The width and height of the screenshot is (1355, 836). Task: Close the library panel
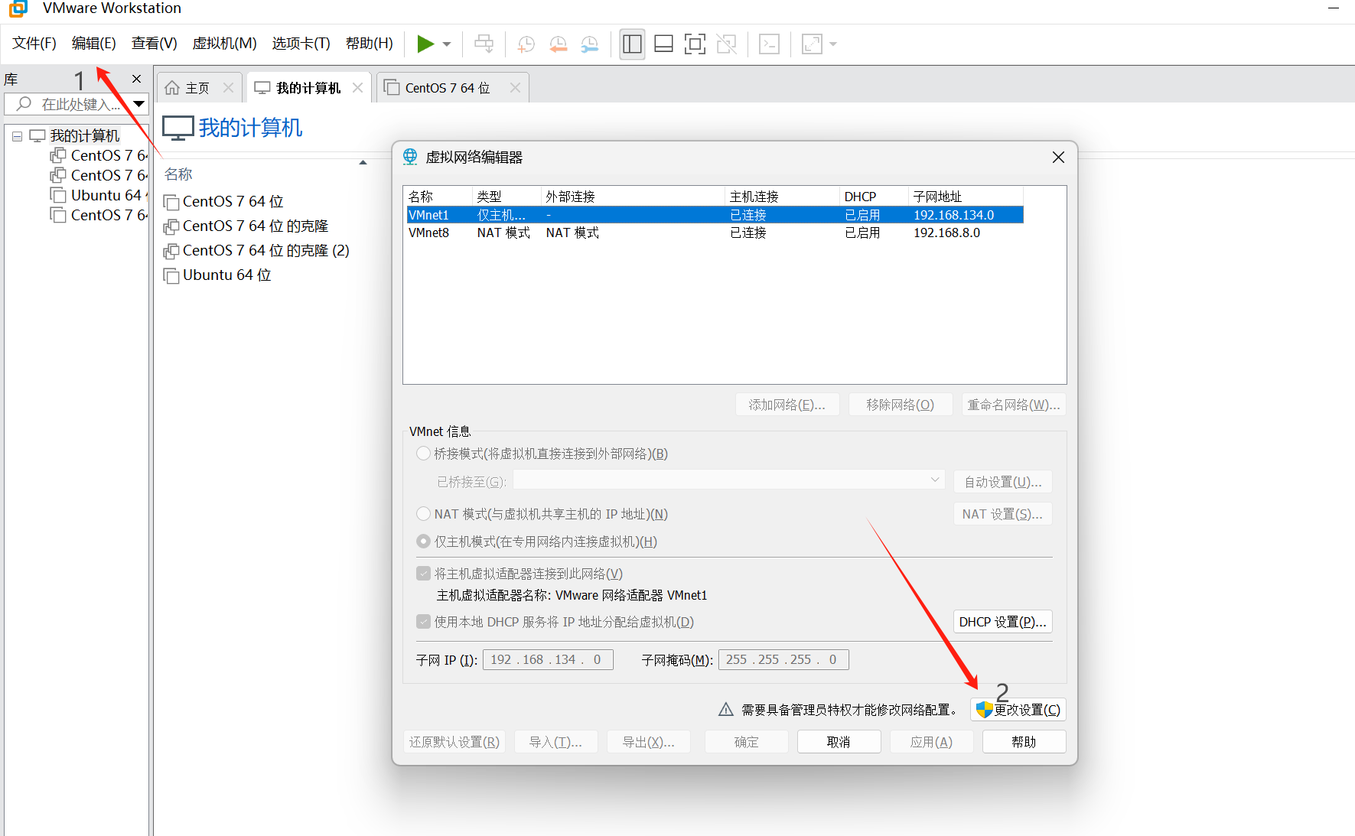click(136, 79)
